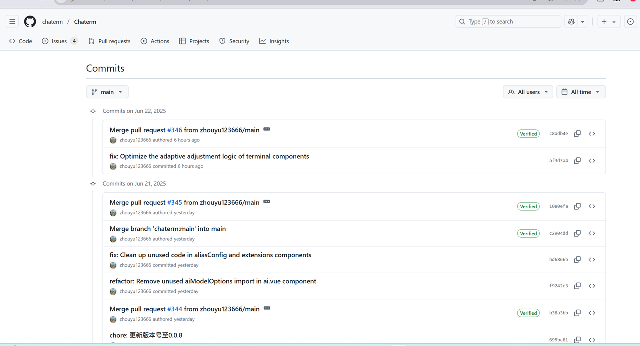640x346 pixels.
Task: Open commit 'refactor: Remove unused aiModelOptions import'
Action: click(213, 281)
